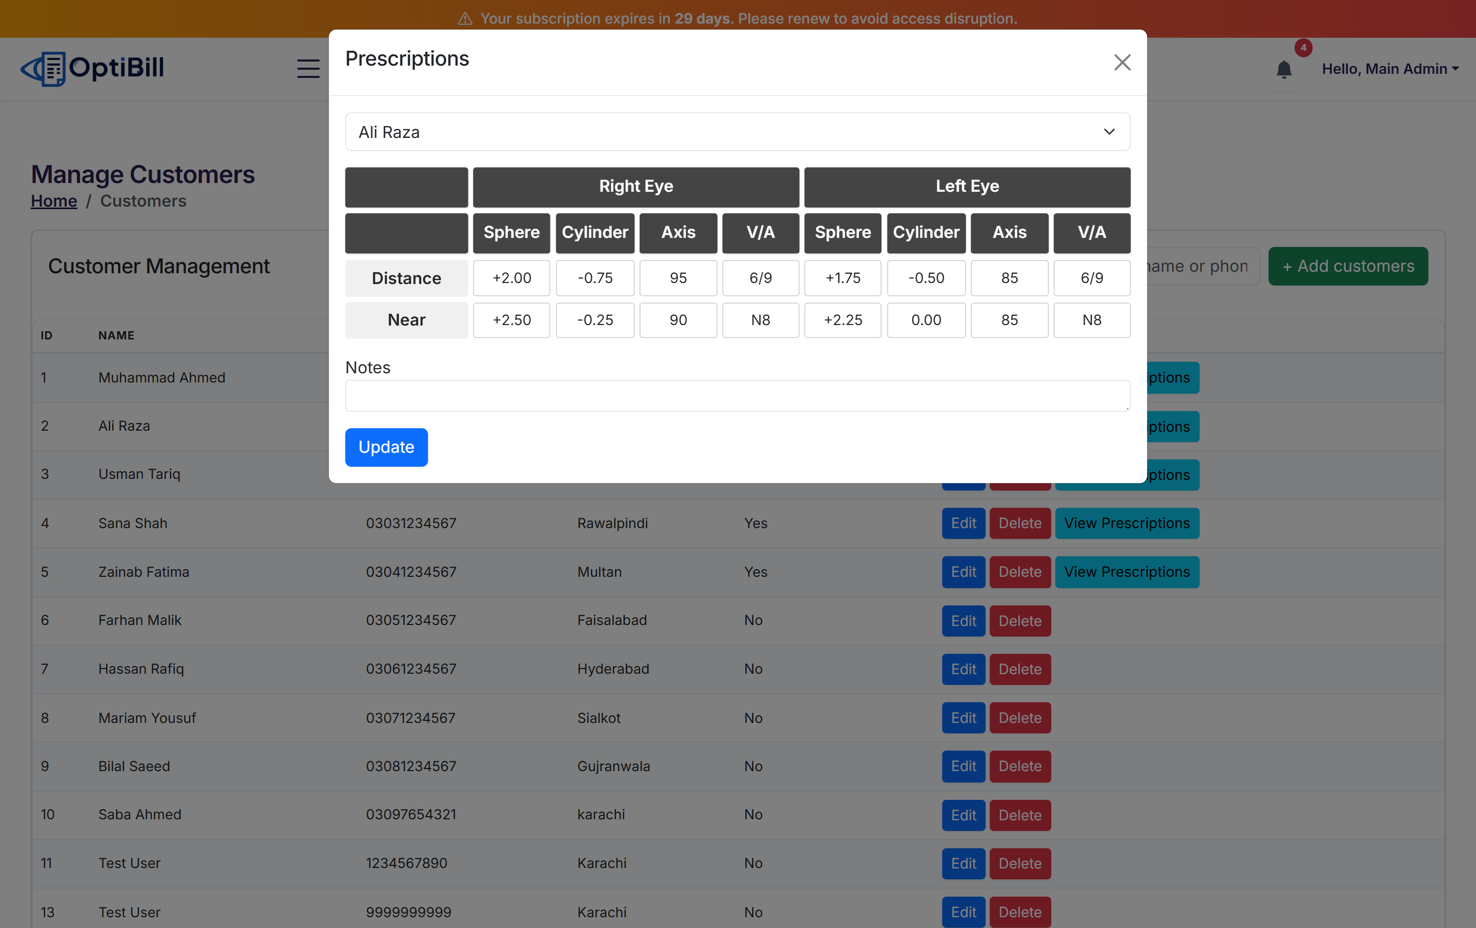Open the notifications bell

[x=1283, y=69]
